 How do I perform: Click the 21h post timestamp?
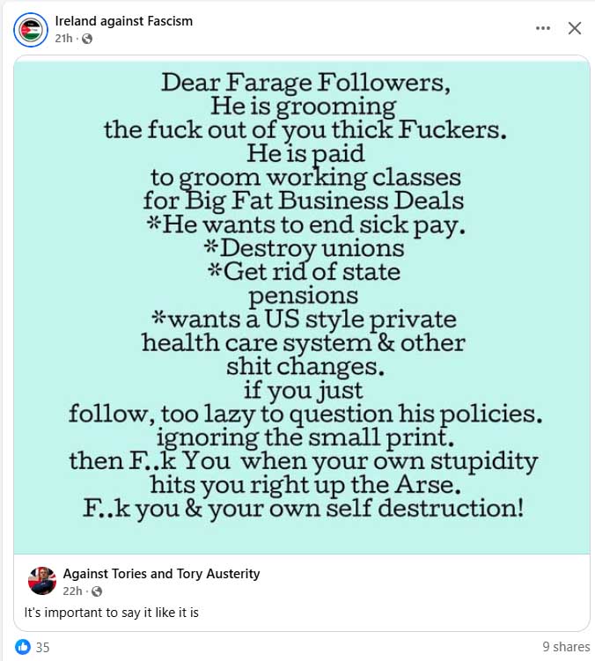(x=62, y=38)
